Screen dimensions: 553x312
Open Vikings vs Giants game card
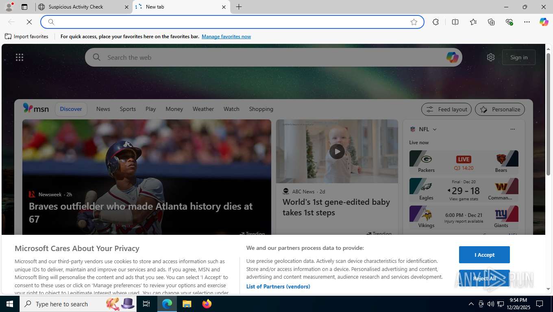tap(464, 218)
